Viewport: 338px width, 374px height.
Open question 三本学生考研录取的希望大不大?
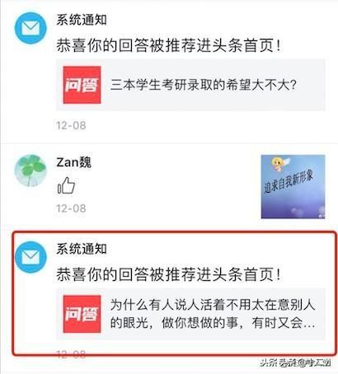click(204, 85)
